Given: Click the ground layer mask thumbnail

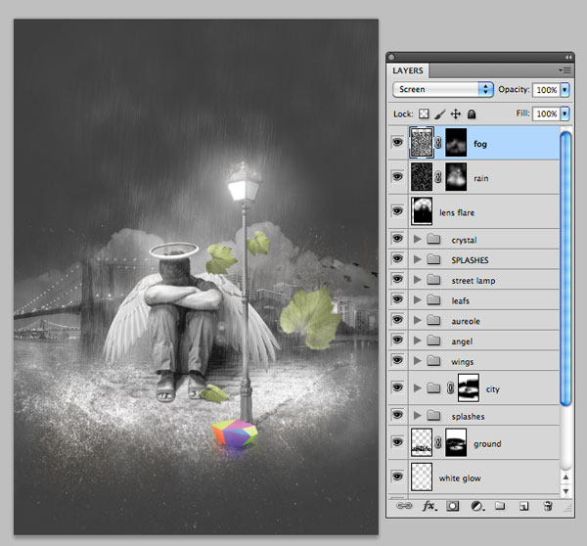Looking at the screenshot, I should (x=457, y=443).
